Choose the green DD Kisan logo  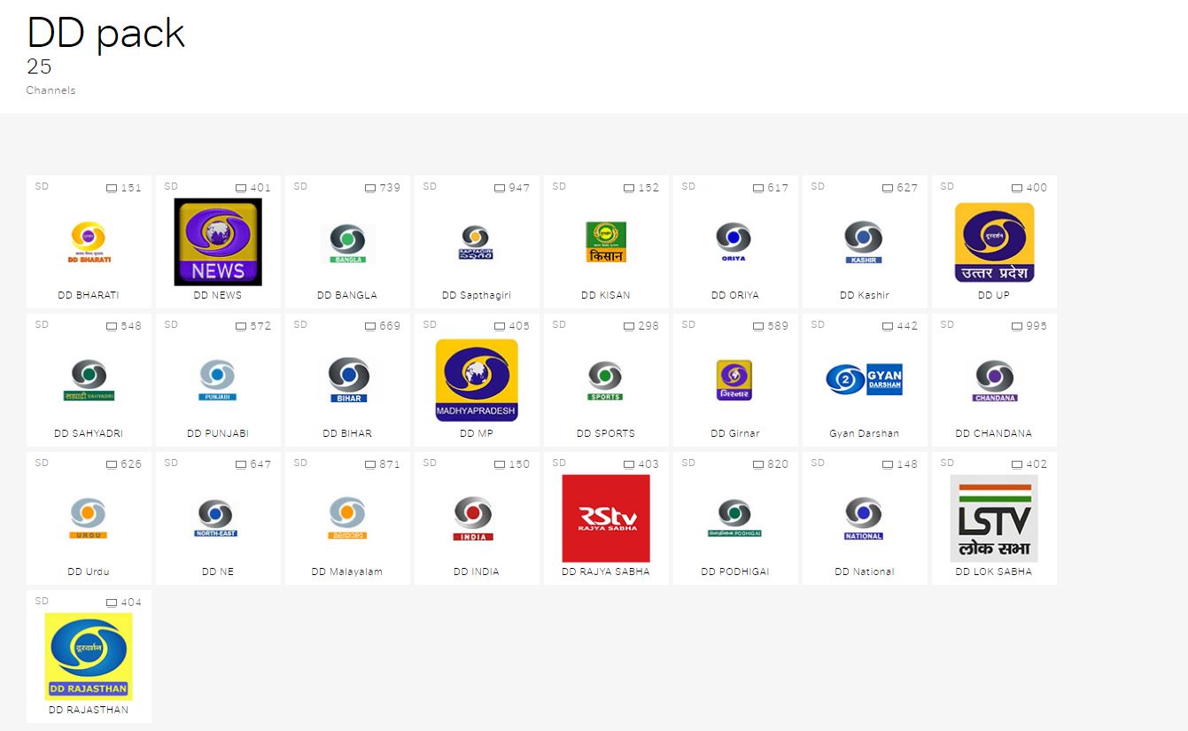(606, 242)
